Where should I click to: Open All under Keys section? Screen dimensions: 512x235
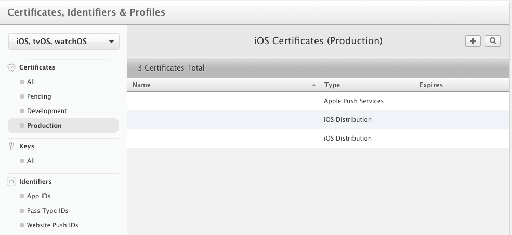tap(31, 161)
